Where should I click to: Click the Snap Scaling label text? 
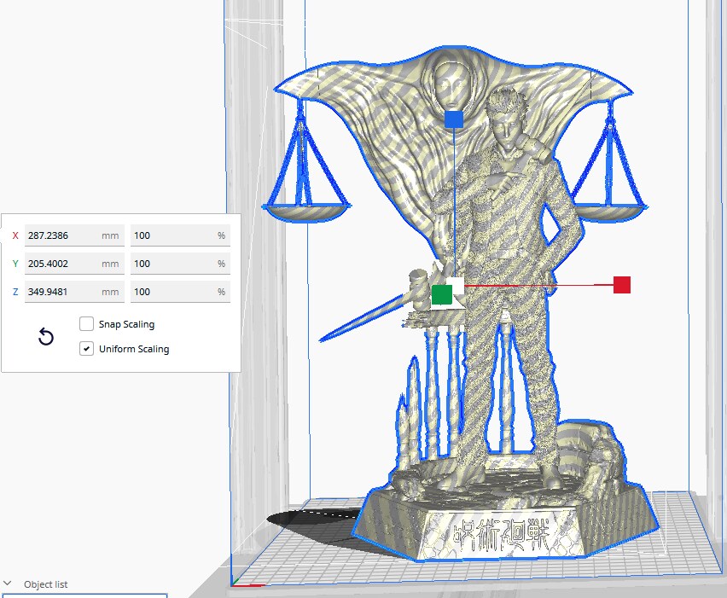tap(126, 324)
